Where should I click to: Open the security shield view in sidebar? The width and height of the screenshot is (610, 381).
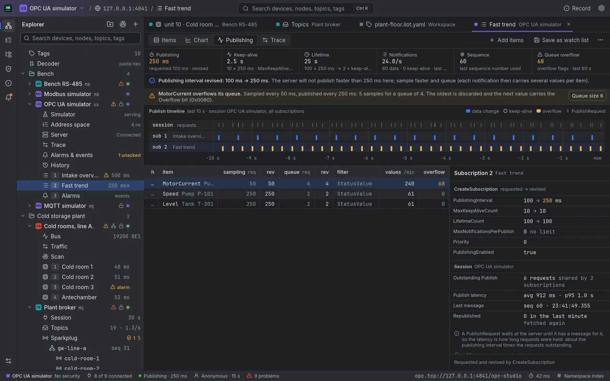click(x=8, y=69)
